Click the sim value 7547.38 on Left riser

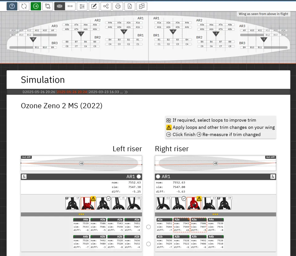pyautogui.click(x=134, y=187)
